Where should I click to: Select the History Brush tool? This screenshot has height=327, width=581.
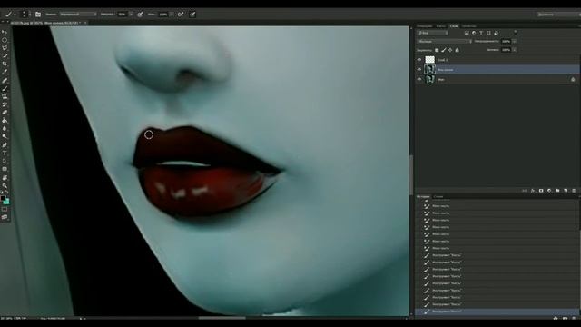pyautogui.click(x=5, y=104)
